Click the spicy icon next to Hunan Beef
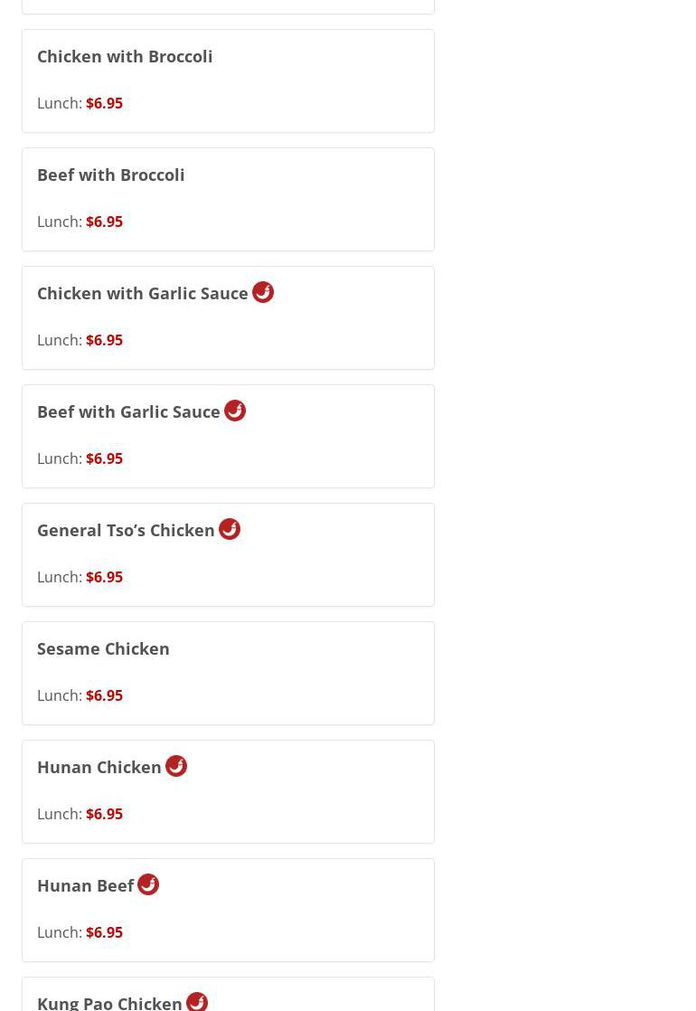 click(148, 884)
